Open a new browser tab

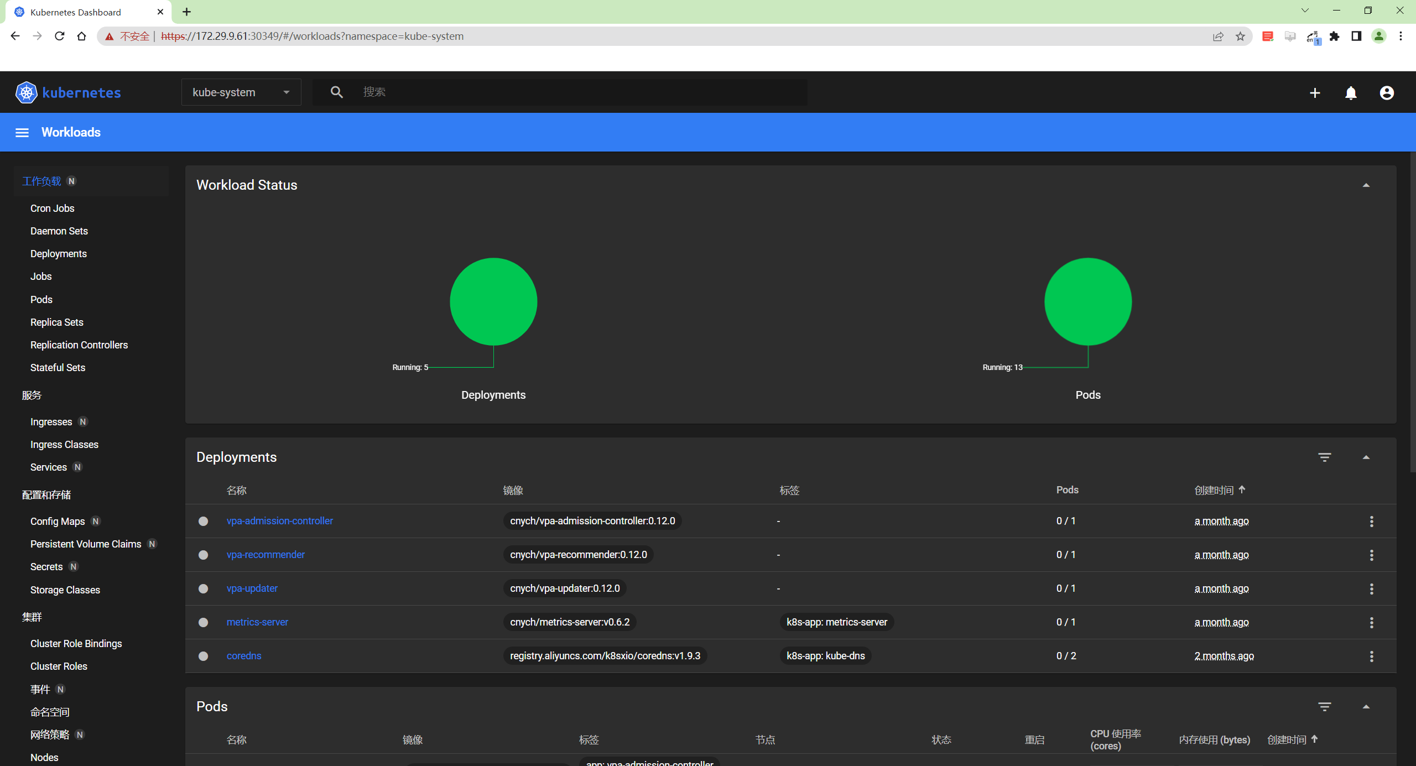(186, 12)
